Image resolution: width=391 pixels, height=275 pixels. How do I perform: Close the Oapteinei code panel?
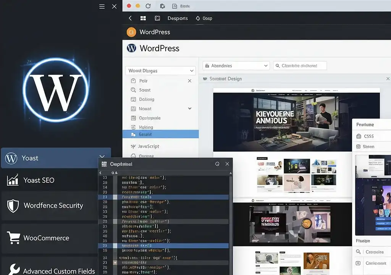click(x=227, y=164)
